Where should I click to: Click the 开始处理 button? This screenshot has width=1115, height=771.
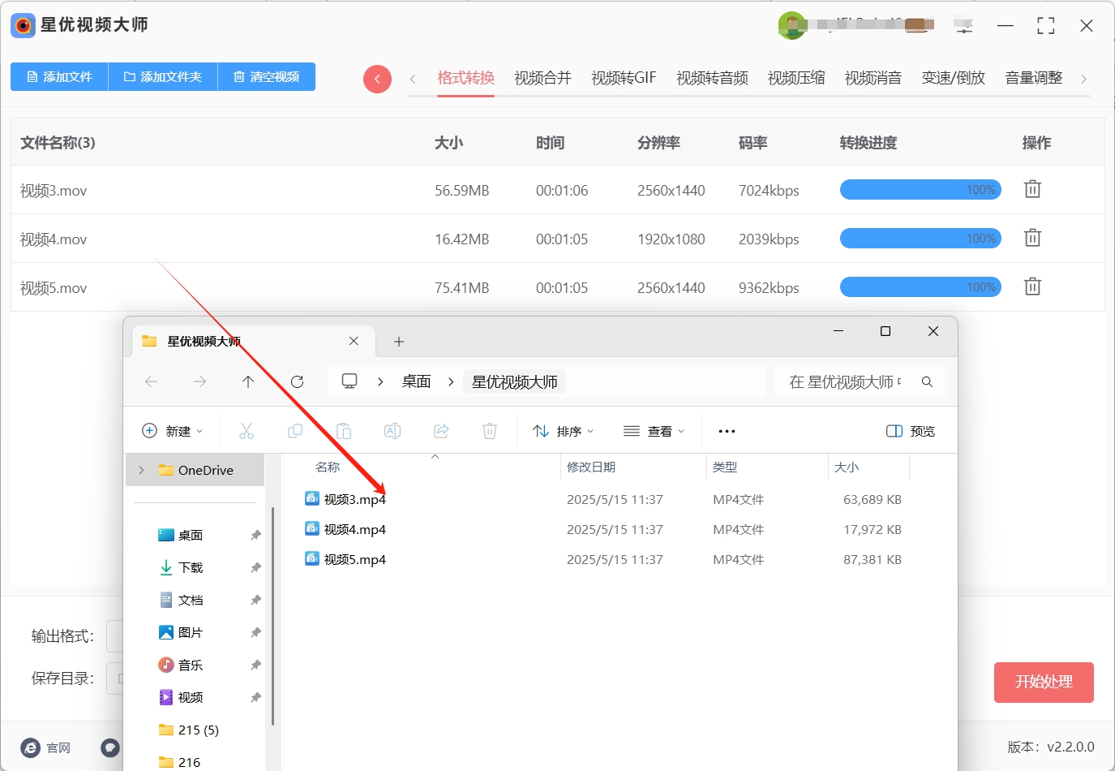1044,683
